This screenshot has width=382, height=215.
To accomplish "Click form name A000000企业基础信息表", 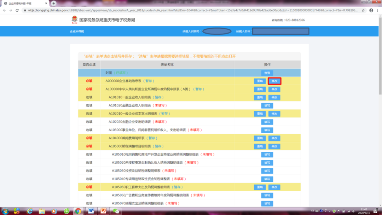I will click(123, 81).
